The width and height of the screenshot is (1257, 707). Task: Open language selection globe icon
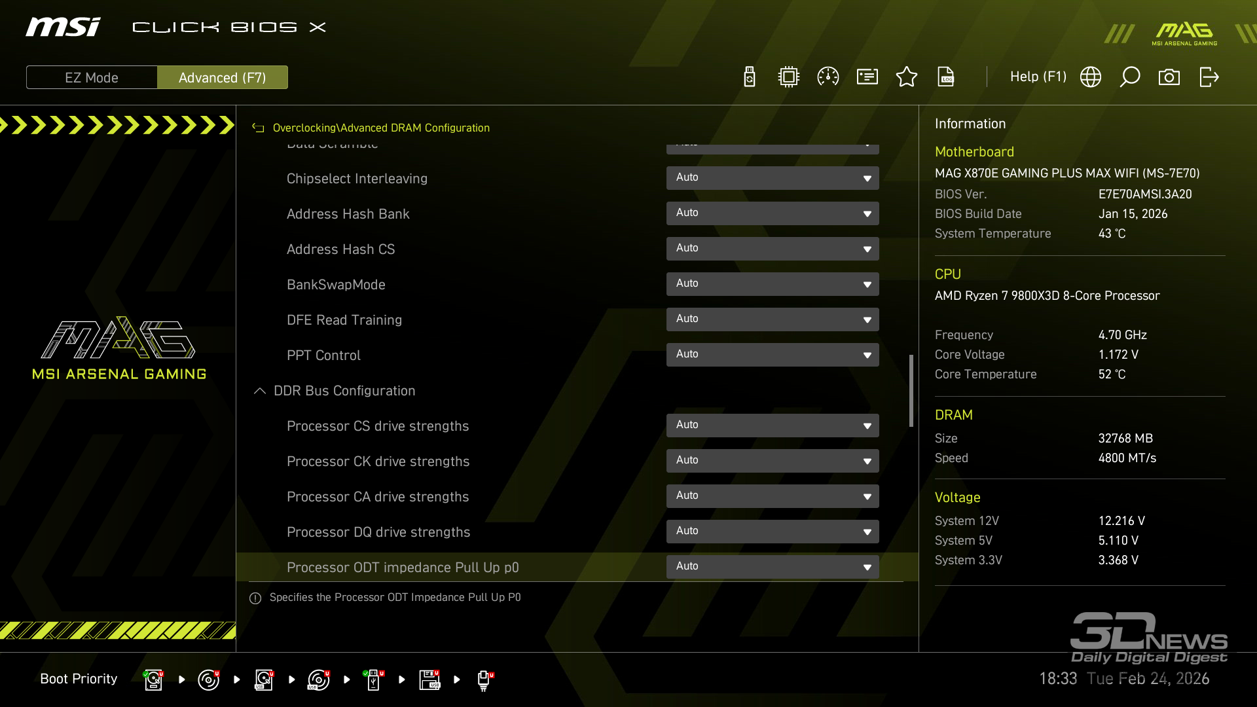pos(1091,77)
